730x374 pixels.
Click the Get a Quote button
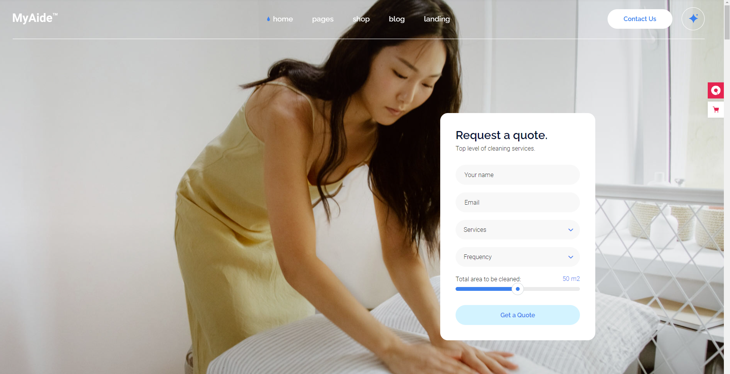tap(517, 315)
